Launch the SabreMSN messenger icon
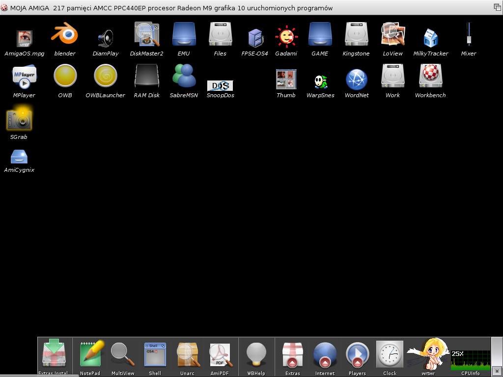 (184, 76)
